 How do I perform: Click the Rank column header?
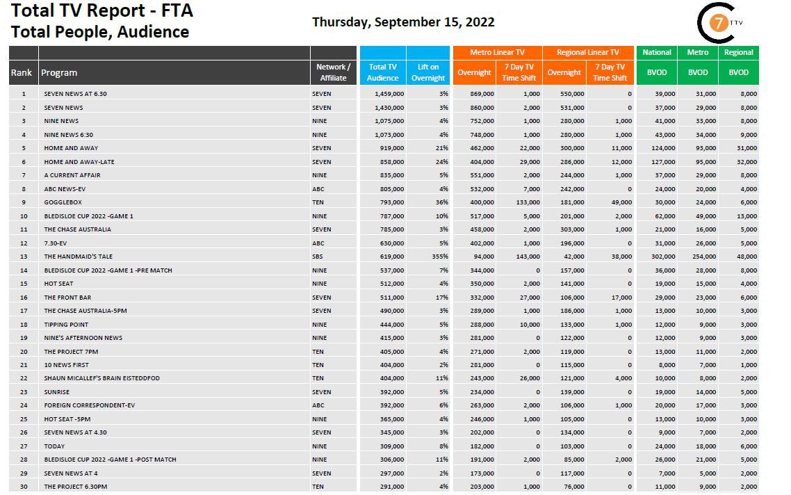(x=23, y=72)
